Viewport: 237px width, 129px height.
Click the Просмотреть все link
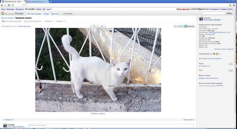point(24,26)
